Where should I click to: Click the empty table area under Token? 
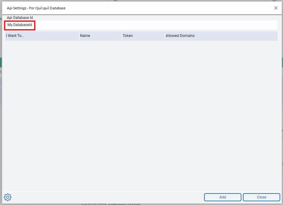(142, 106)
